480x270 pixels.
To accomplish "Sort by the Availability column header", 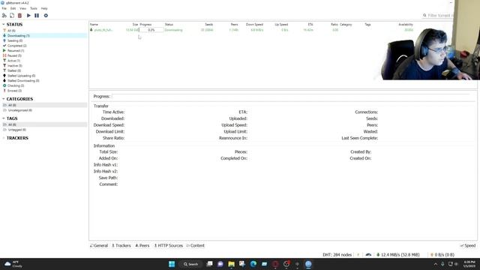I will [406, 24].
